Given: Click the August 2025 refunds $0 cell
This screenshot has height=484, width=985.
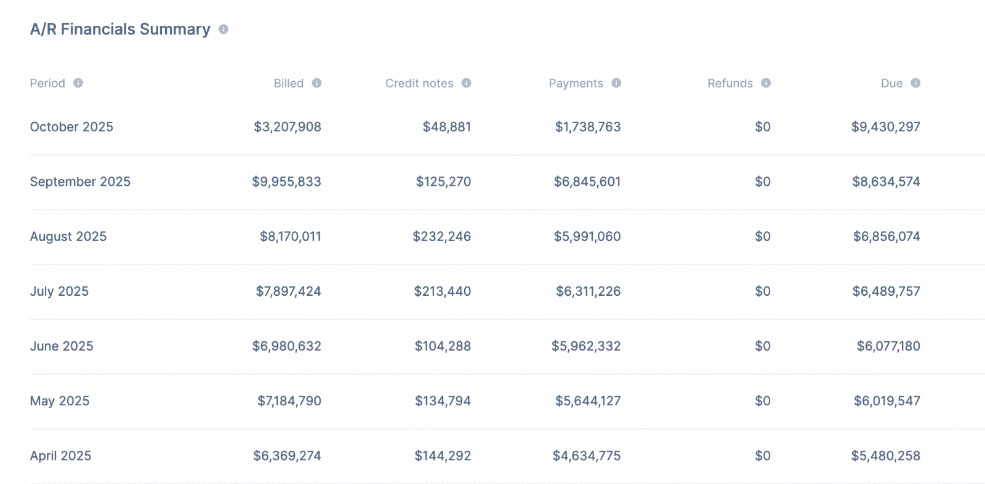Looking at the screenshot, I should point(762,236).
